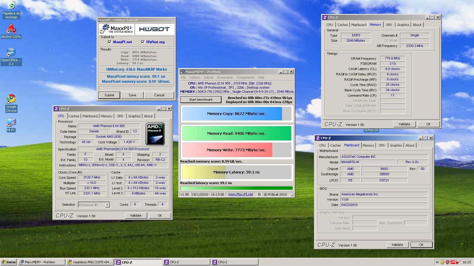
Task: Open the Graphics tab in the memory CPU-Z window
Action: tap(403, 25)
